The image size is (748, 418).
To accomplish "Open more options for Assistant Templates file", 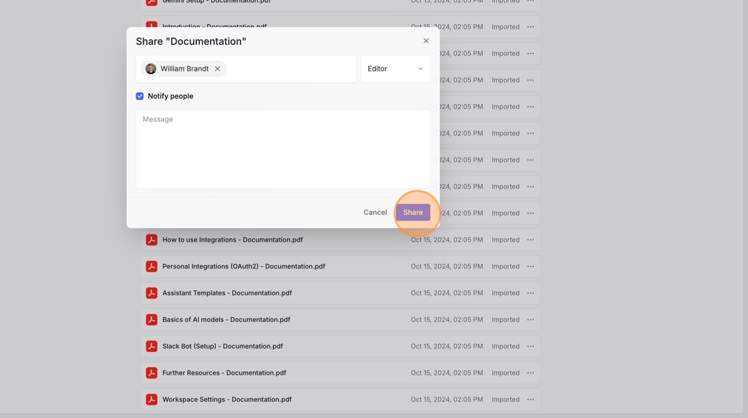I will tap(530, 292).
